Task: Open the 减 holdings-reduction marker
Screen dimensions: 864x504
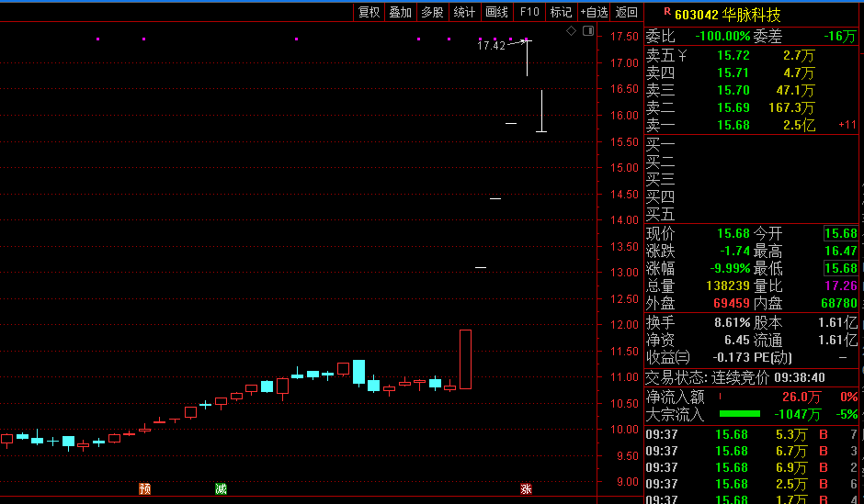Action: click(x=221, y=488)
